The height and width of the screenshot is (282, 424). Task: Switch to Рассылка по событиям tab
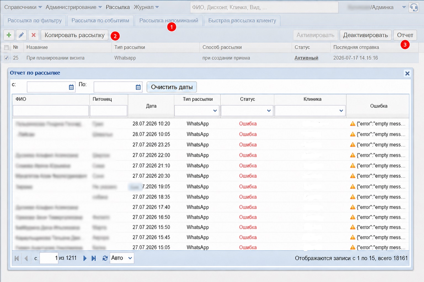[x=100, y=21]
